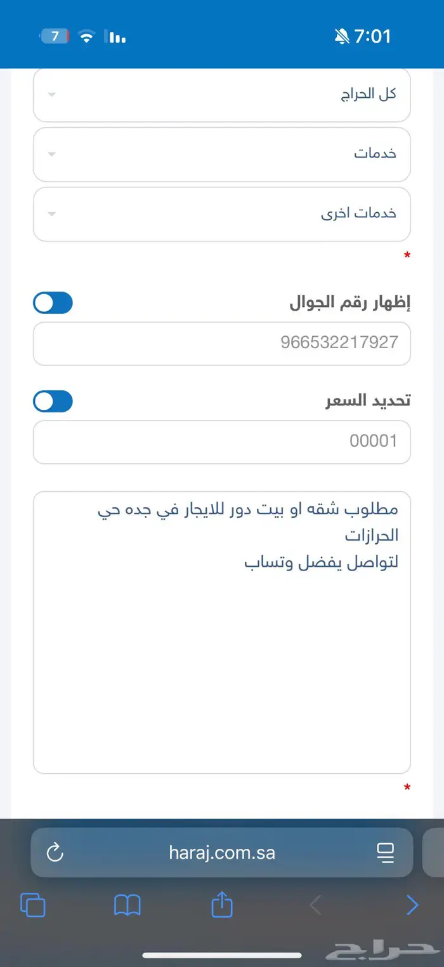Tap the haraj.com.sa address bar
Image resolution: width=444 pixels, height=967 pixels.
pos(222,853)
